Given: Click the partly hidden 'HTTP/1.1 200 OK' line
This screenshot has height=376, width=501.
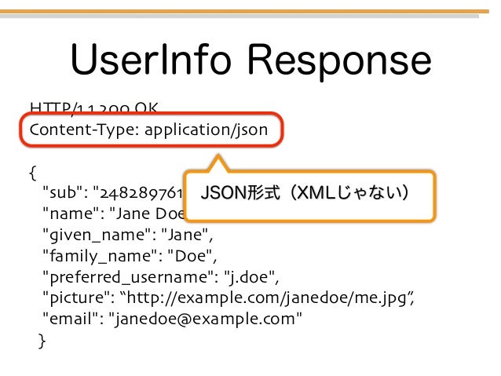Looking at the screenshot, I should pyautogui.click(x=94, y=108).
